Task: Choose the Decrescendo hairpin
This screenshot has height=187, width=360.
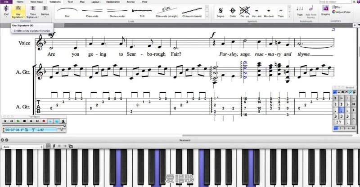Action: coord(117,12)
